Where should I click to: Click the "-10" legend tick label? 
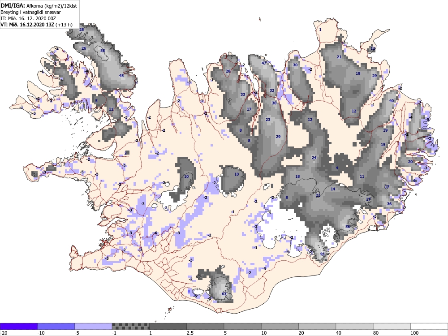tap(41, 333)
